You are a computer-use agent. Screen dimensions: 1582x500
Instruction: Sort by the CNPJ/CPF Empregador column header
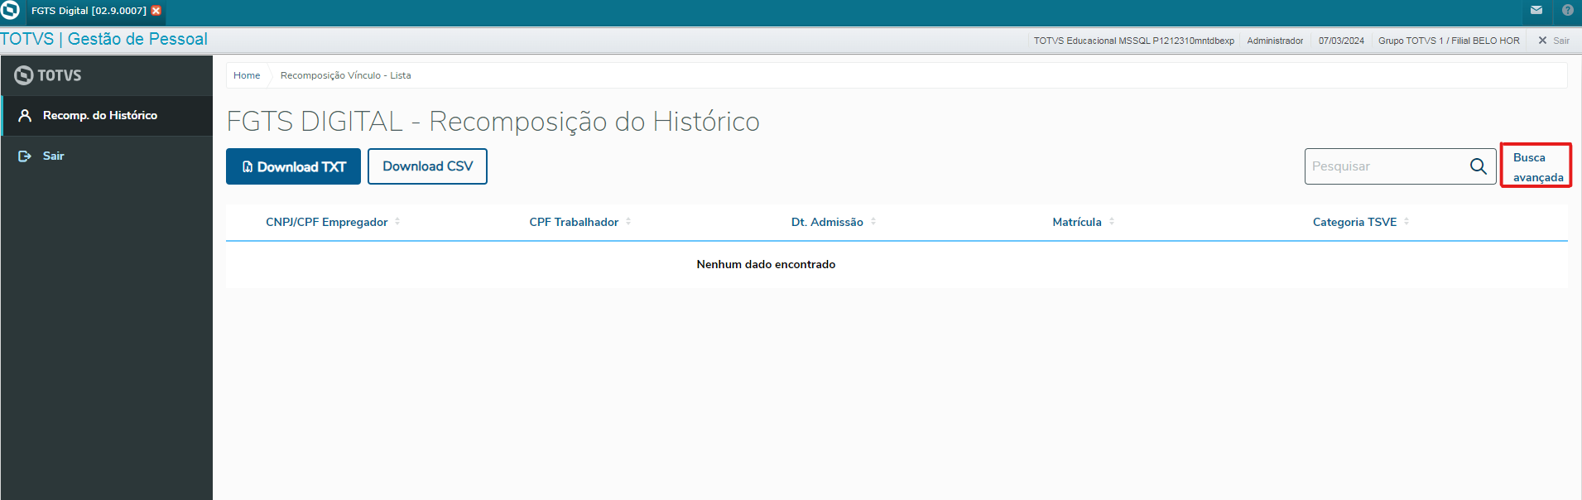click(x=327, y=222)
